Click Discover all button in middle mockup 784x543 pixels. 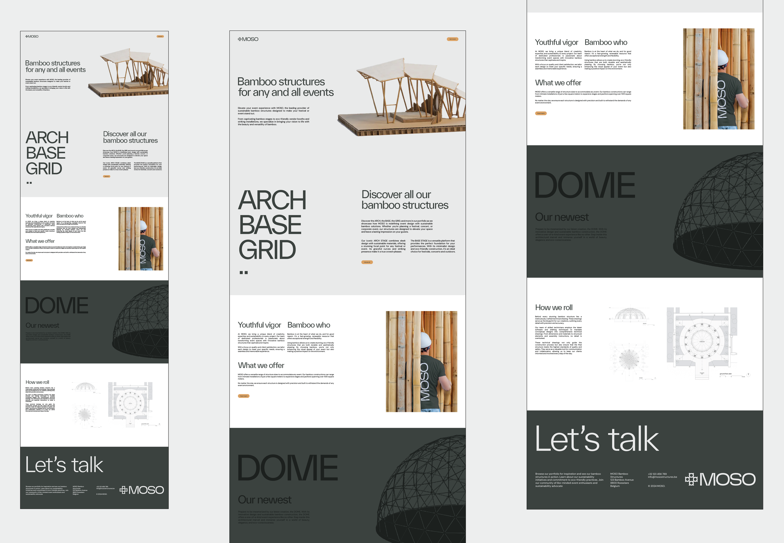point(367,262)
